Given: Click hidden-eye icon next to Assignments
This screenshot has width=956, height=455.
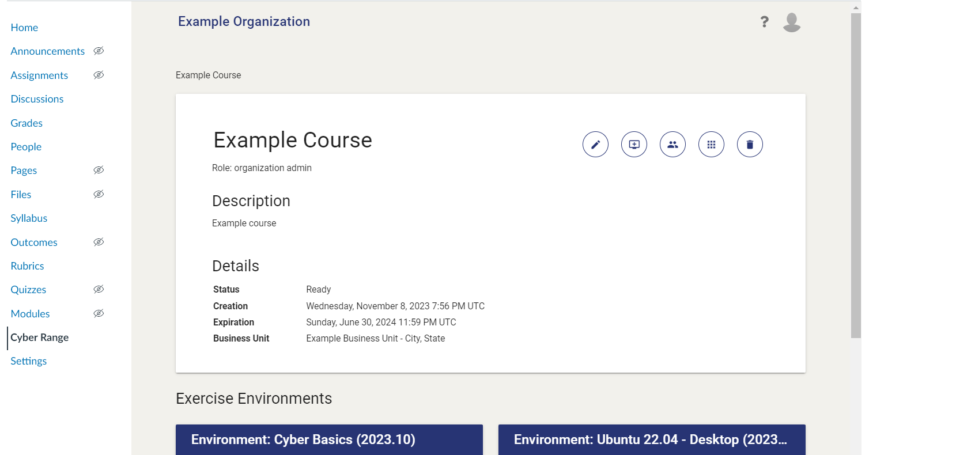Looking at the screenshot, I should pyautogui.click(x=99, y=75).
